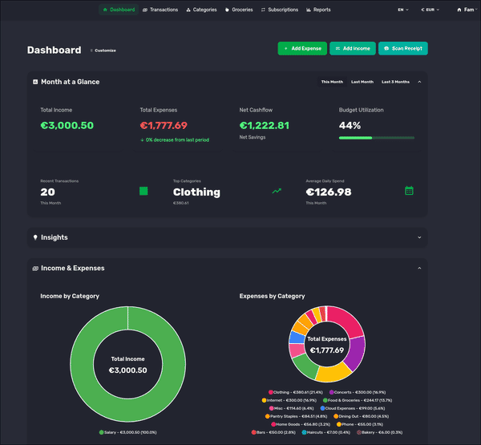
Task: Collapse the Income & Expenses section
Action: click(419, 269)
